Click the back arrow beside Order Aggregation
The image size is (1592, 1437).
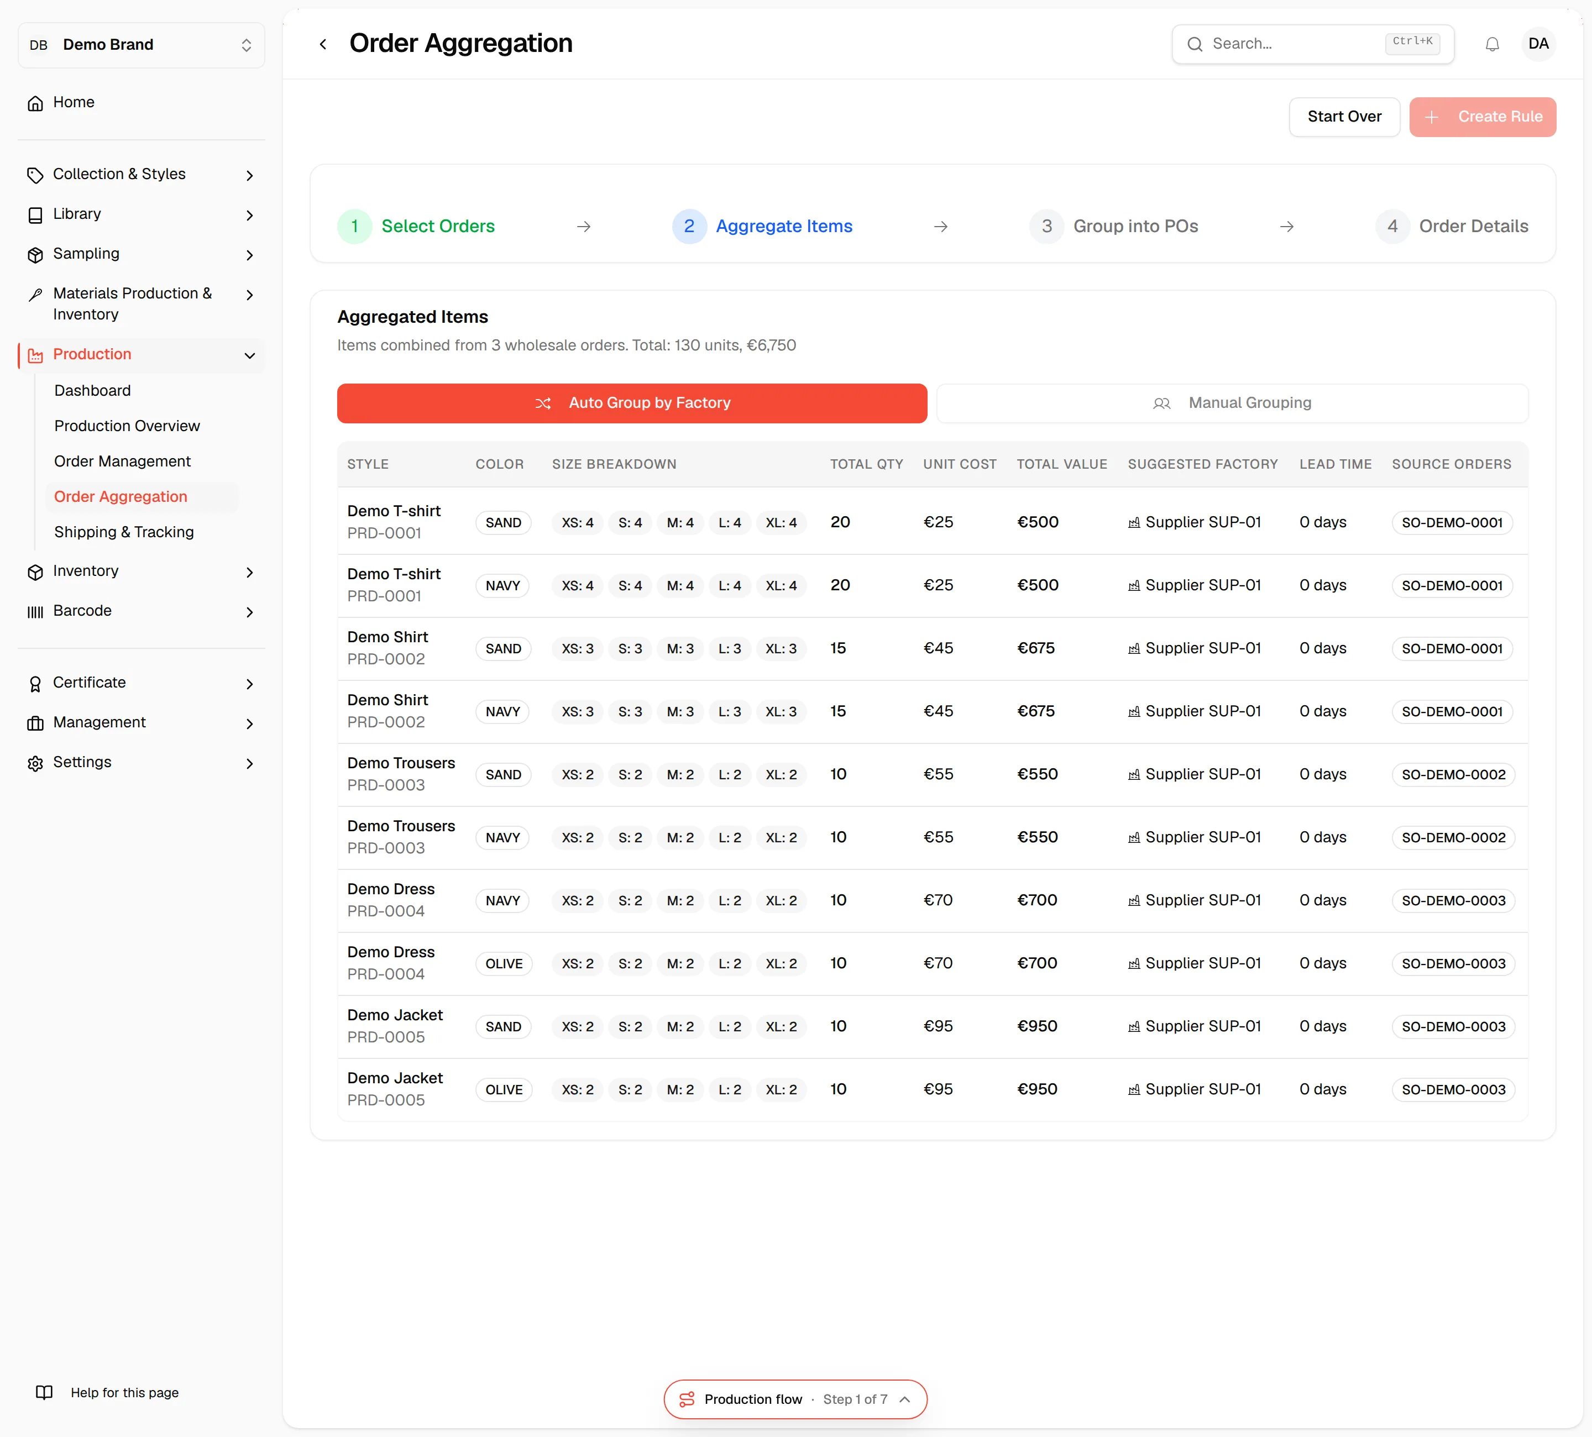point(323,44)
